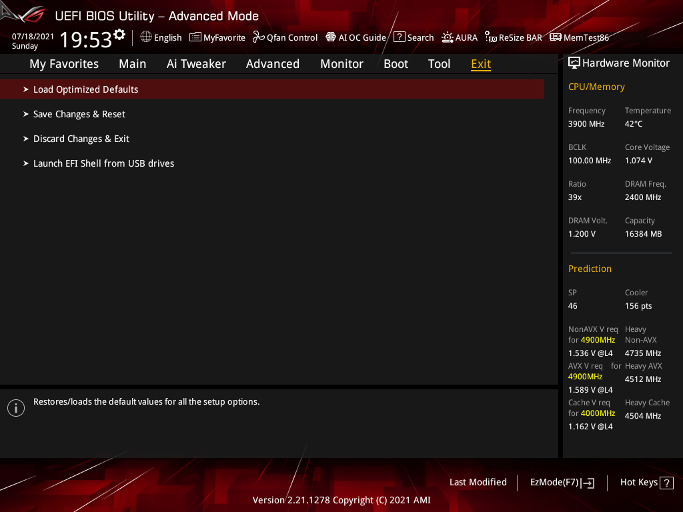
Task: Open the Hot Keys help
Action: point(646,482)
